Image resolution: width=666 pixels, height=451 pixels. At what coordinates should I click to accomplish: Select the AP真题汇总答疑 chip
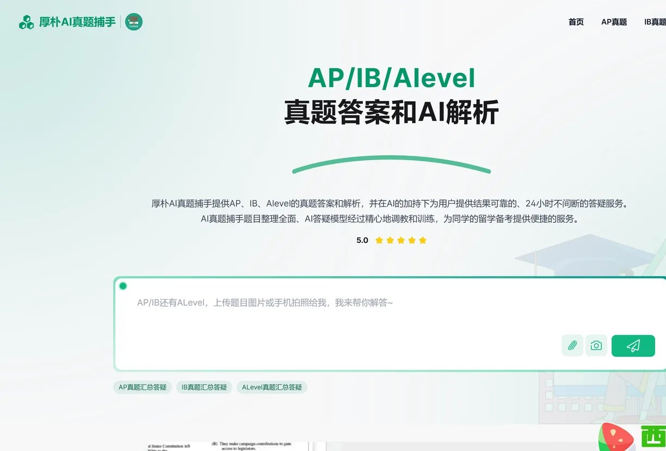coord(143,387)
